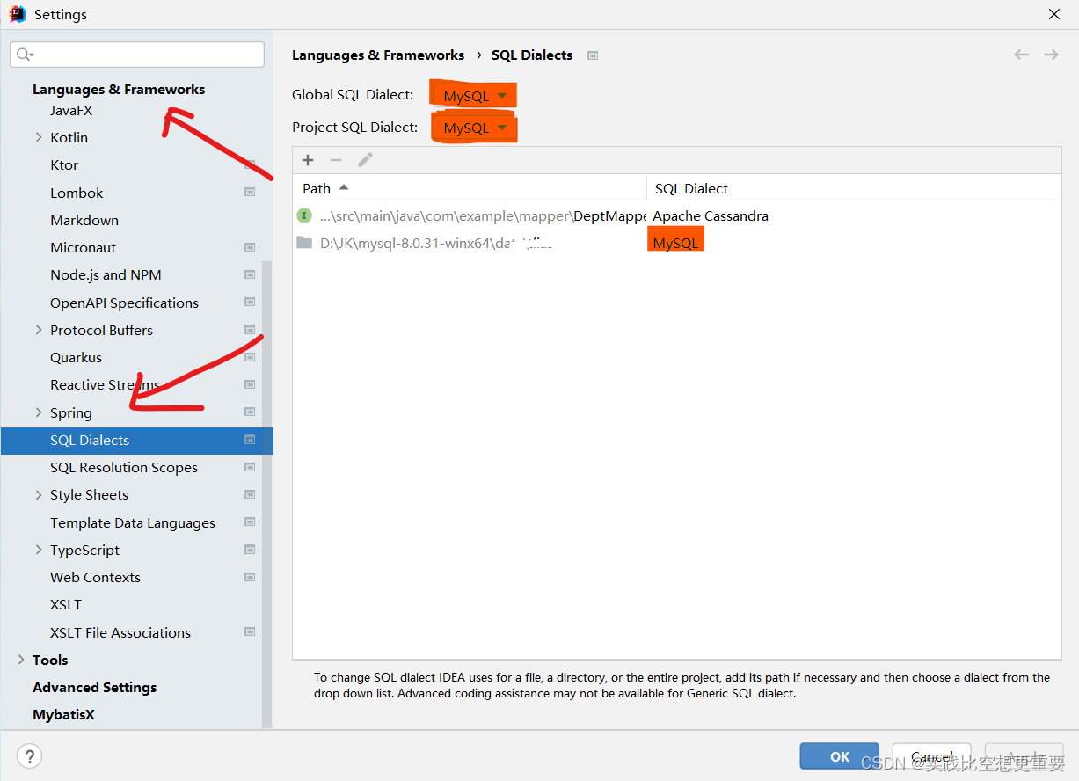Expand the Style Sheets node
The width and height of the screenshot is (1079, 781).
(x=38, y=494)
